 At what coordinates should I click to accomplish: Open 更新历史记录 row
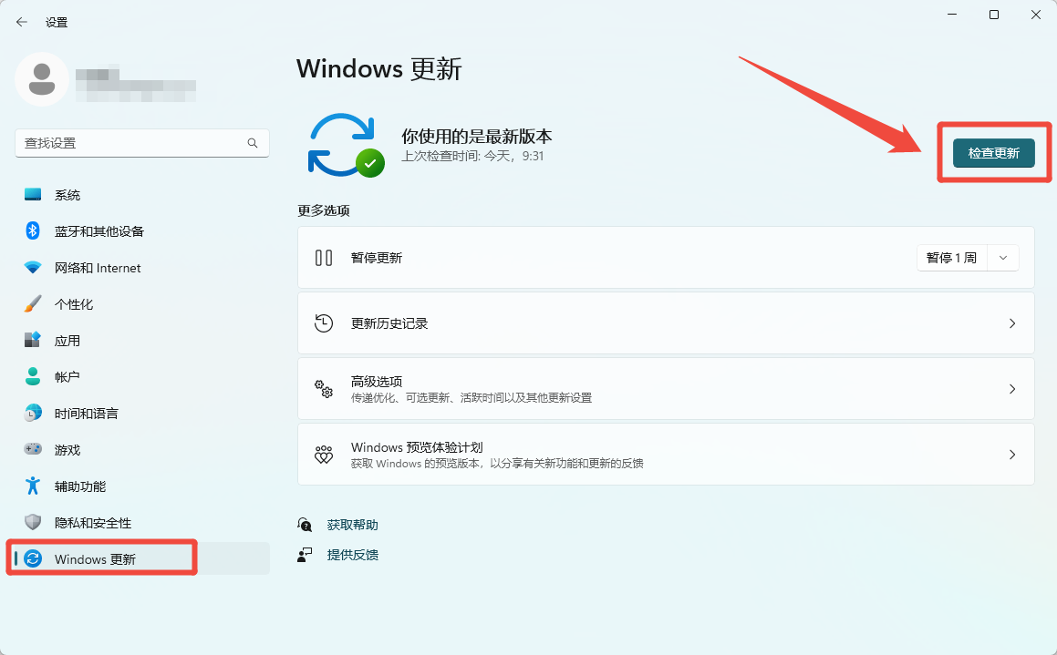point(666,323)
